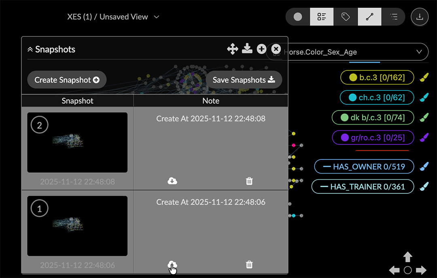Toggle the relationship edges view

coord(369,17)
